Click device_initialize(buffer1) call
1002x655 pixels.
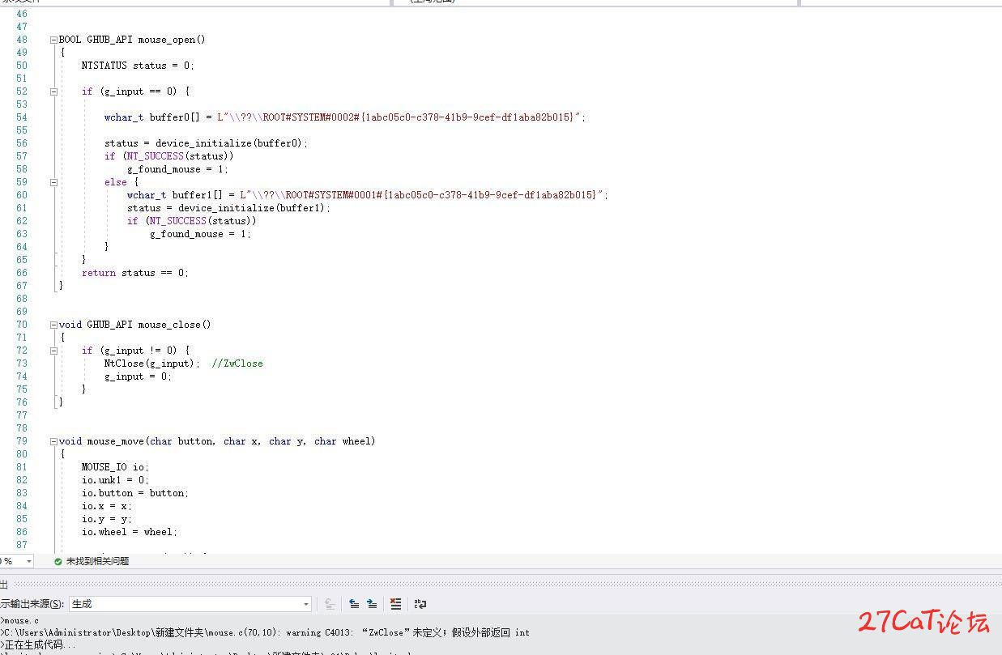point(254,208)
